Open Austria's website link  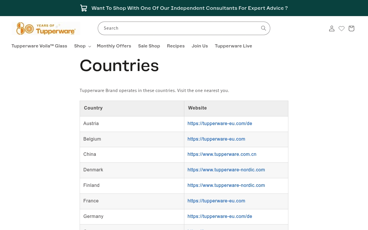coord(220,124)
